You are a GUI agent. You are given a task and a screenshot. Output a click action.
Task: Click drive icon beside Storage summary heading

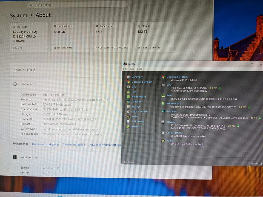163,122
